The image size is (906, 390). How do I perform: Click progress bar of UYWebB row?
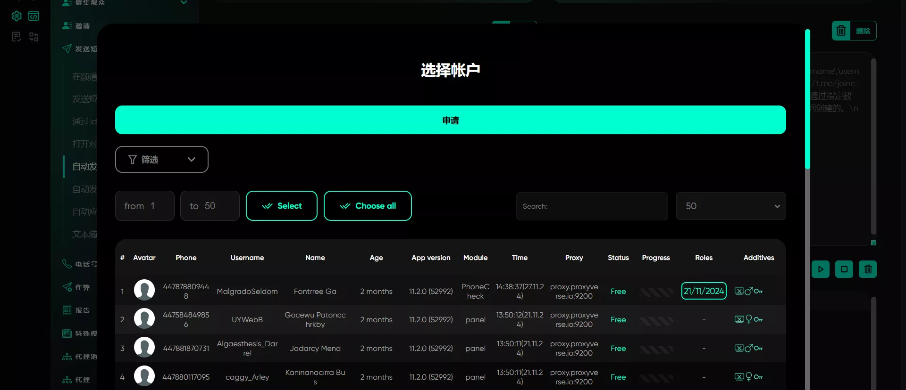coord(656,321)
